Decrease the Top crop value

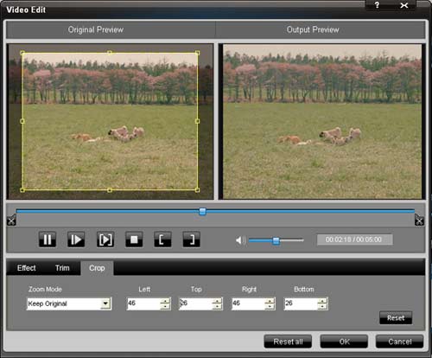pos(218,307)
